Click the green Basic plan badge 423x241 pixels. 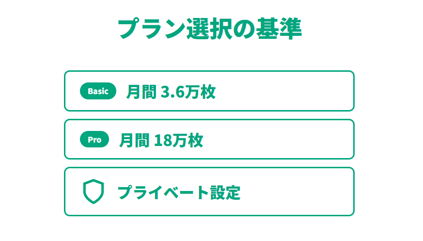click(98, 91)
